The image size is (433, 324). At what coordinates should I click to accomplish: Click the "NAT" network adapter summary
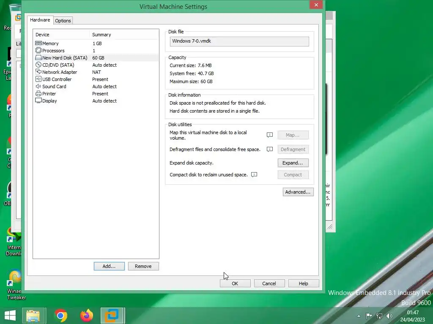97,72
